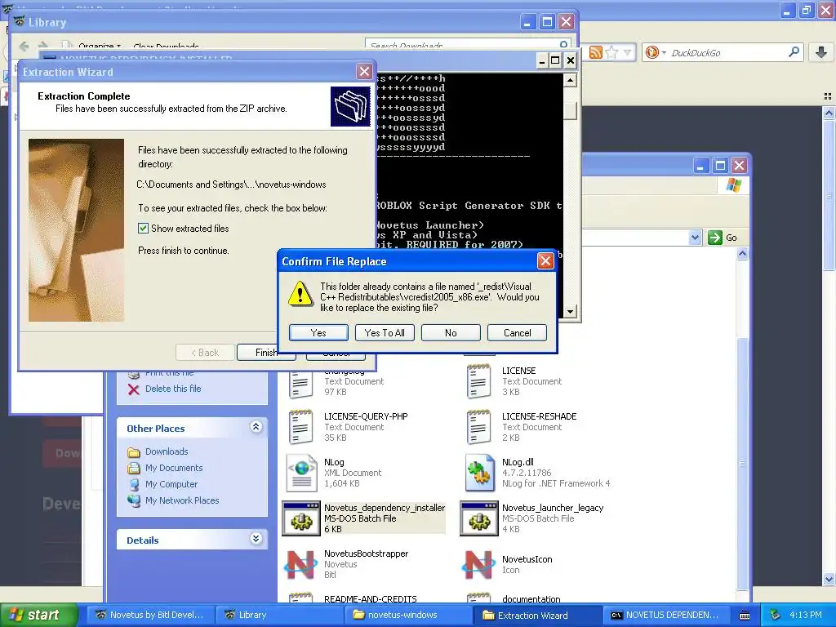Image resolution: width=836 pixels, height=627 pixels.
Task: Maximize the console window
Action: (x=555, y=60)
